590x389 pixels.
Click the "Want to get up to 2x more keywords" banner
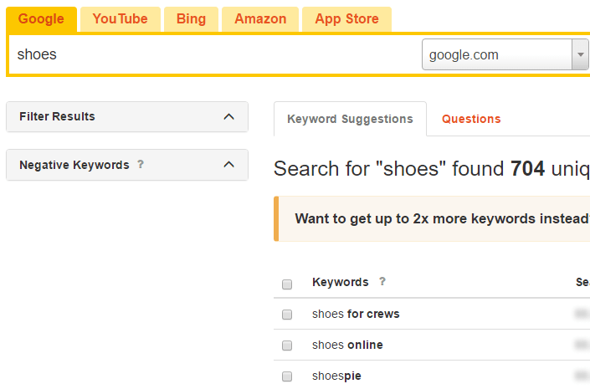pyautogui.click(x=432, y=218)
